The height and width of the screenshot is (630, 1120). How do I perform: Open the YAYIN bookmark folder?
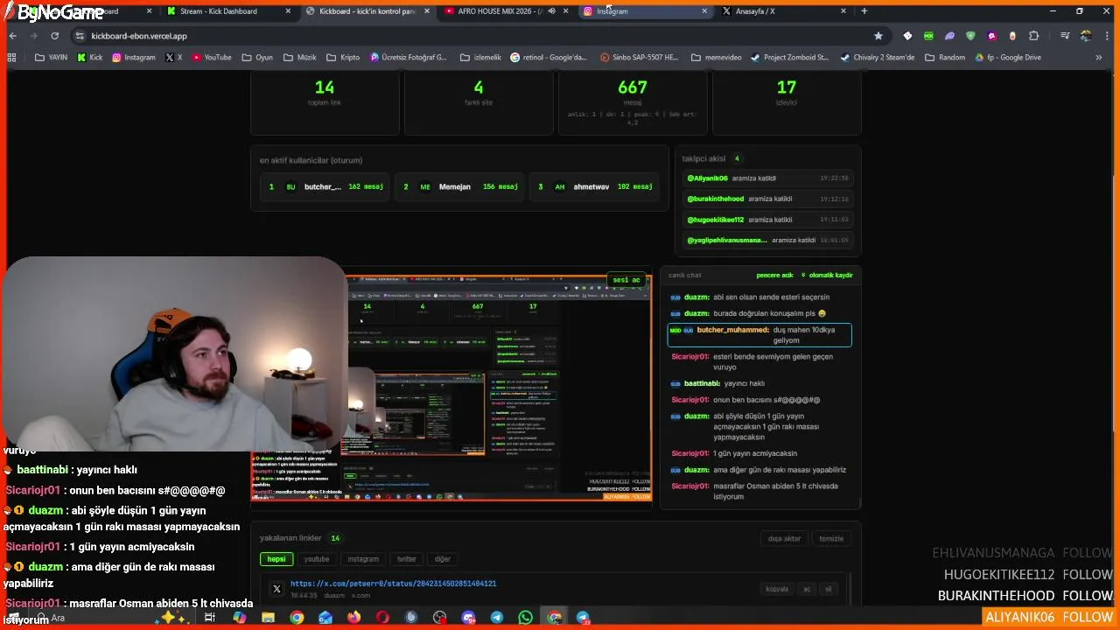51,58
